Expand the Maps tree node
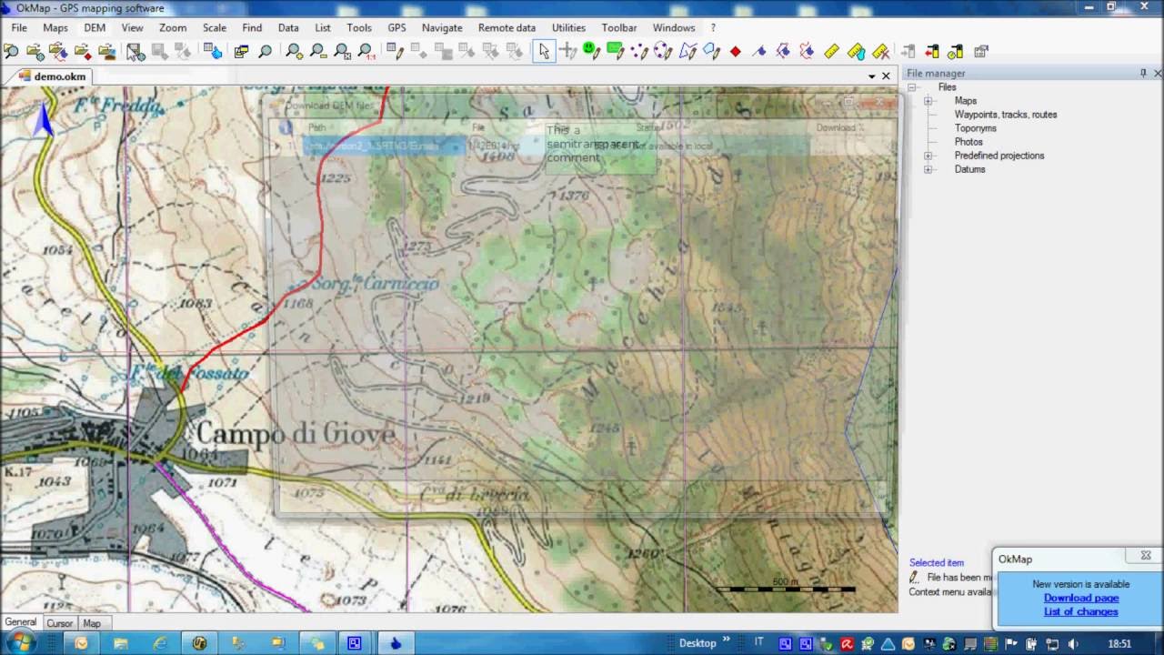Viewport: 1164px width, 655px height. click(928, 101)
